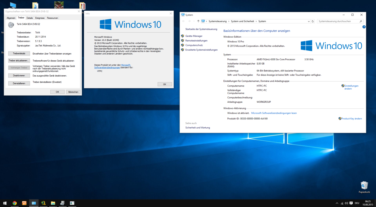This screenshot has width=376, height=207.
Task: Confirm driver properties with OK
Action: click(57, 92)
